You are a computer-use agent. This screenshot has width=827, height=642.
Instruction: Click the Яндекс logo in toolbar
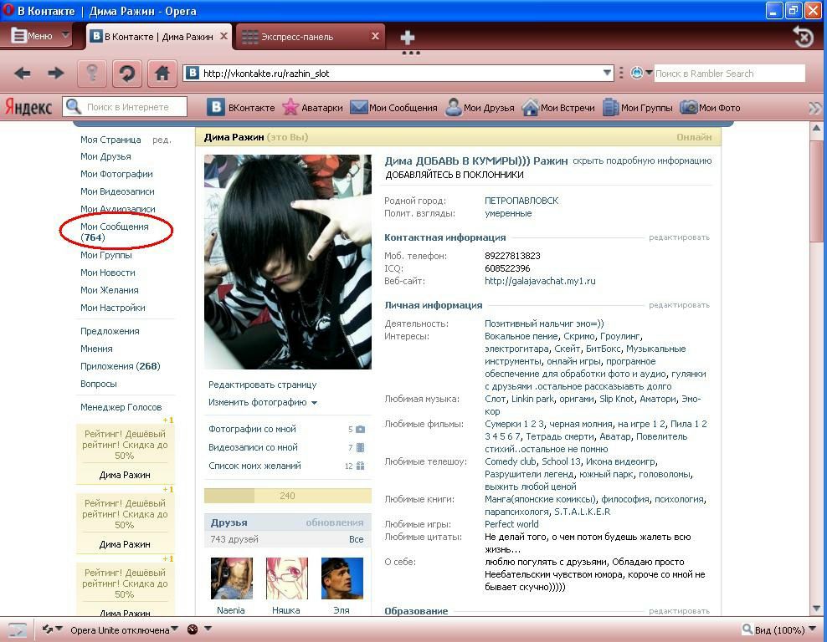click(x=28, y=107)
